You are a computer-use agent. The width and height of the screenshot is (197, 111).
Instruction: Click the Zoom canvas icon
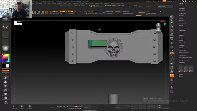pos(172,27)
